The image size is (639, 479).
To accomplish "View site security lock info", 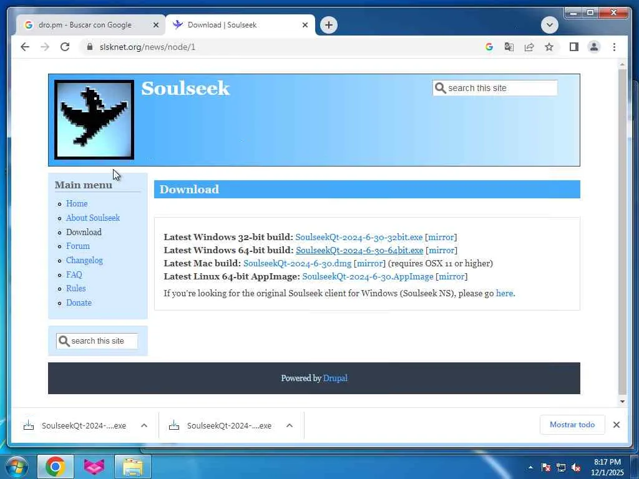I will point(90,47).
